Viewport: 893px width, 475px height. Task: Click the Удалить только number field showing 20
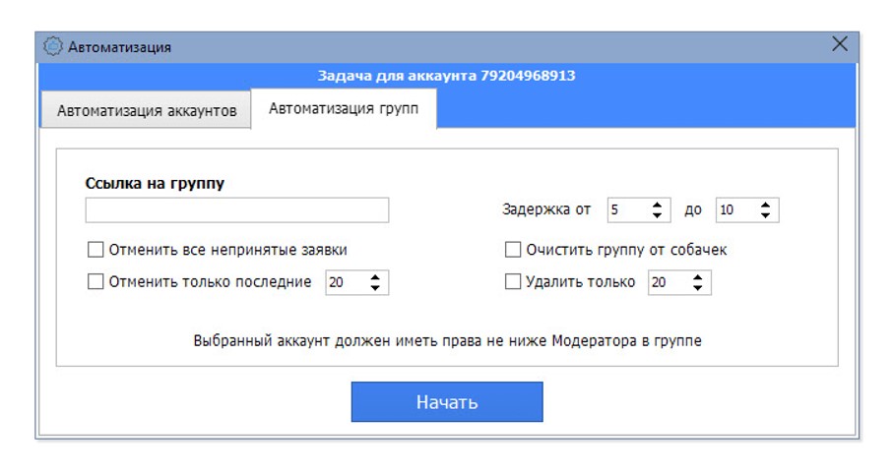coord(667,283)
